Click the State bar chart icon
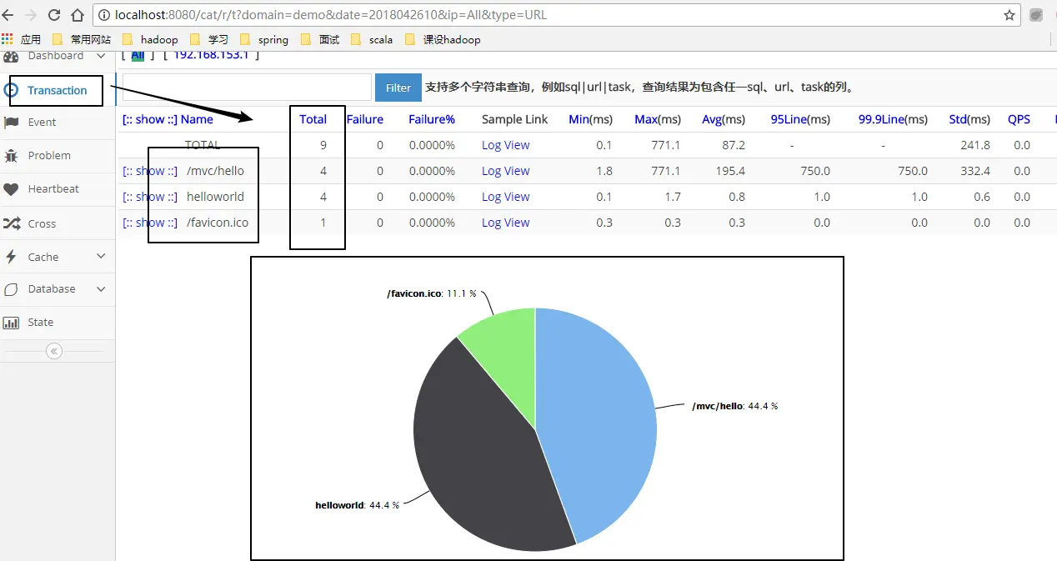This screenshot has width=1057, height=561. [x=11, y=323]
